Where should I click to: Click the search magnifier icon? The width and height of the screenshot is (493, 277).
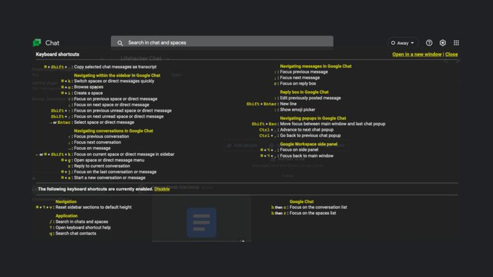(120, 42)
